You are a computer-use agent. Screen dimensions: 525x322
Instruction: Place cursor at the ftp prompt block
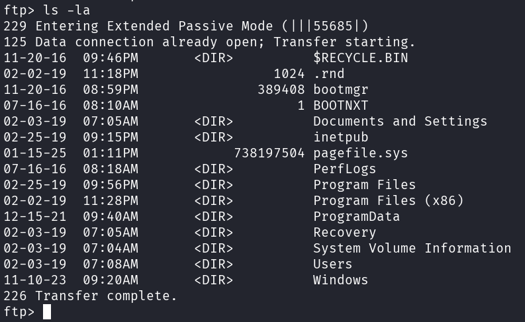tap(47, 311)
